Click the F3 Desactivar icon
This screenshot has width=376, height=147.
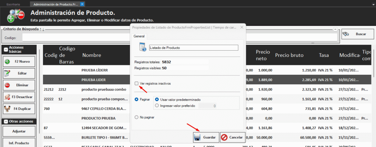click(x=7, y=97)
